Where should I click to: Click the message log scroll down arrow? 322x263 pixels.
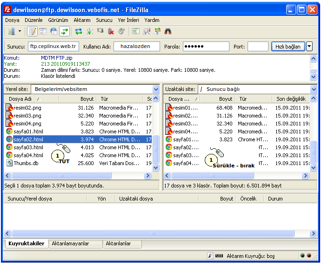(x=313, y=77)
